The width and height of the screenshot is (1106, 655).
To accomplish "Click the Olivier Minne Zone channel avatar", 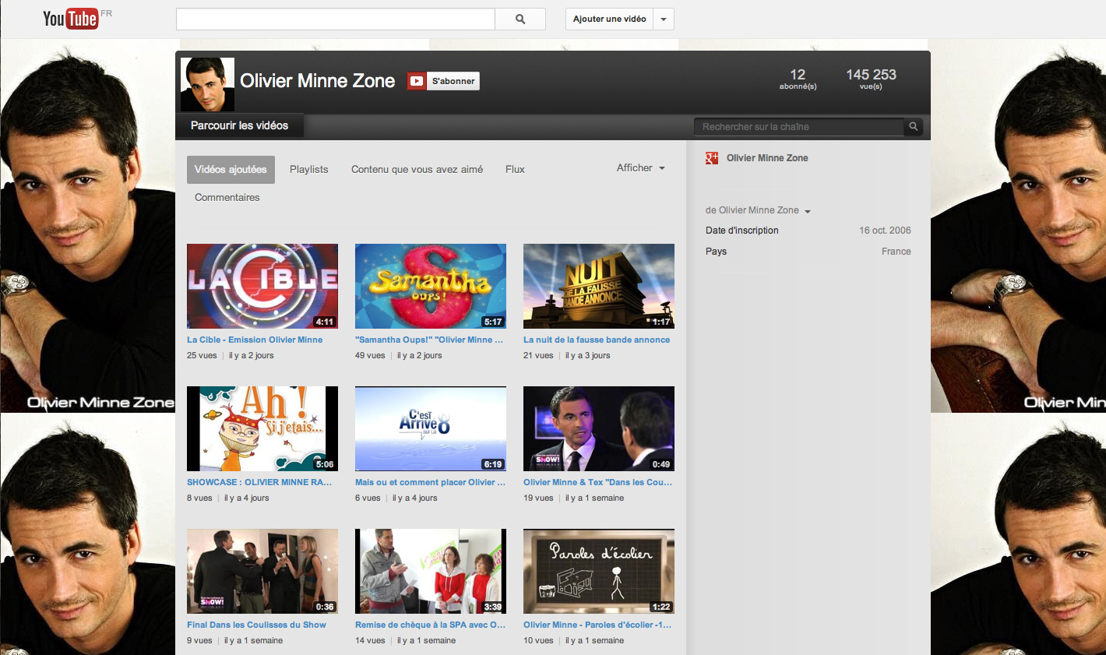I will (207, 84).
